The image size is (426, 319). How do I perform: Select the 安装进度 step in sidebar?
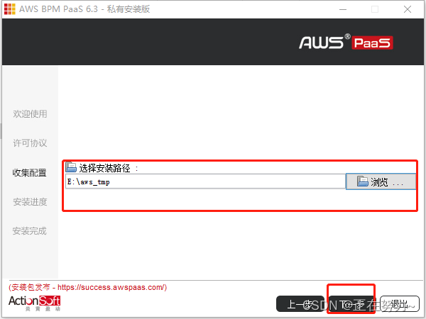coord(30,202)
